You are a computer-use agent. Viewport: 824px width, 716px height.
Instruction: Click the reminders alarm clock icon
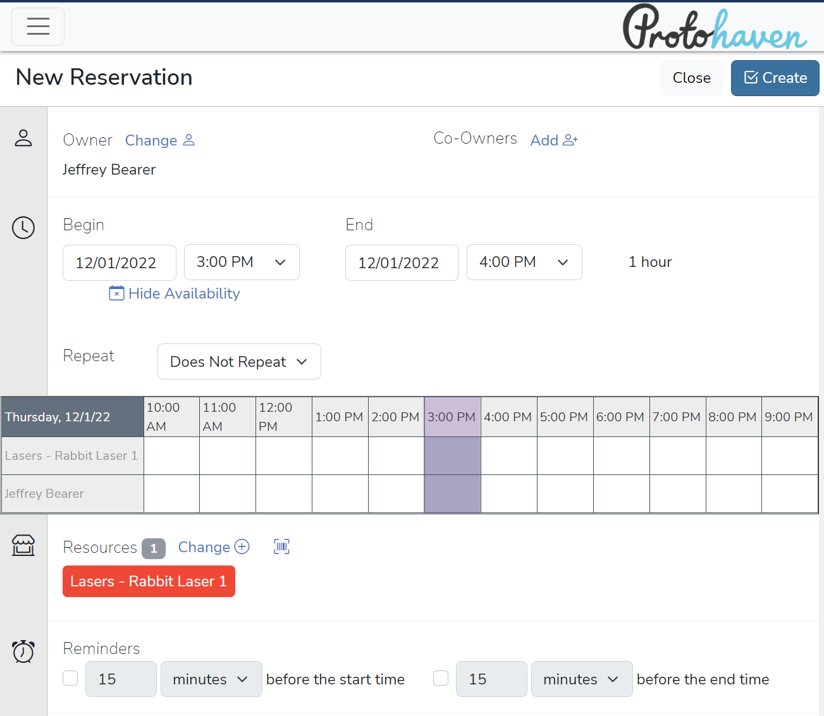point(23,651)
